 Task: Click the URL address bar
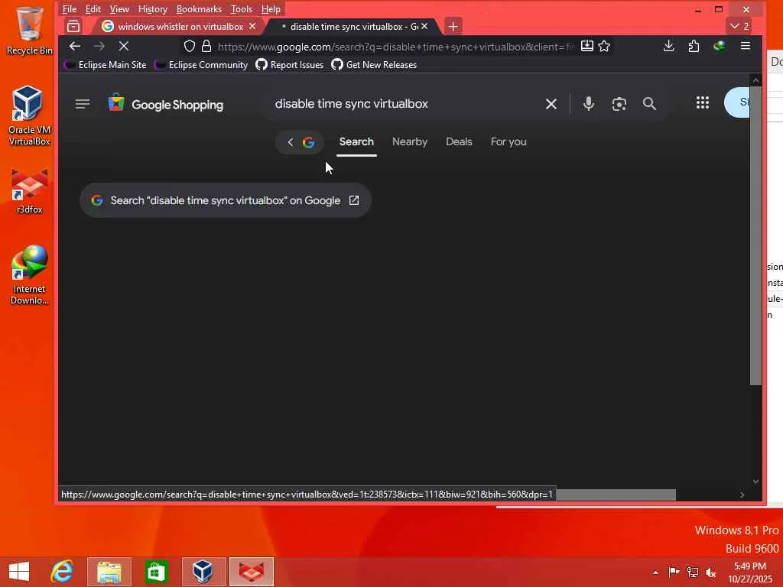[395, 47]
